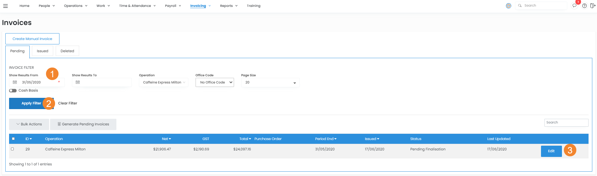Switch to the Issued tab
The image size is (597, 176).
pyautogui.click(x=43, y=51)
